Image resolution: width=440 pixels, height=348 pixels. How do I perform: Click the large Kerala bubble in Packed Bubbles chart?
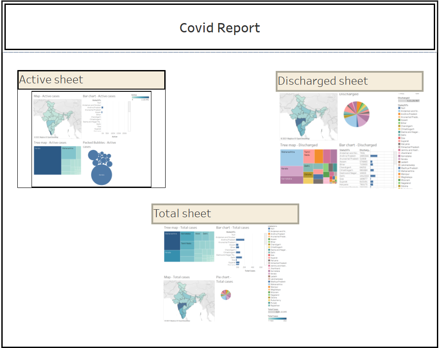101,175
